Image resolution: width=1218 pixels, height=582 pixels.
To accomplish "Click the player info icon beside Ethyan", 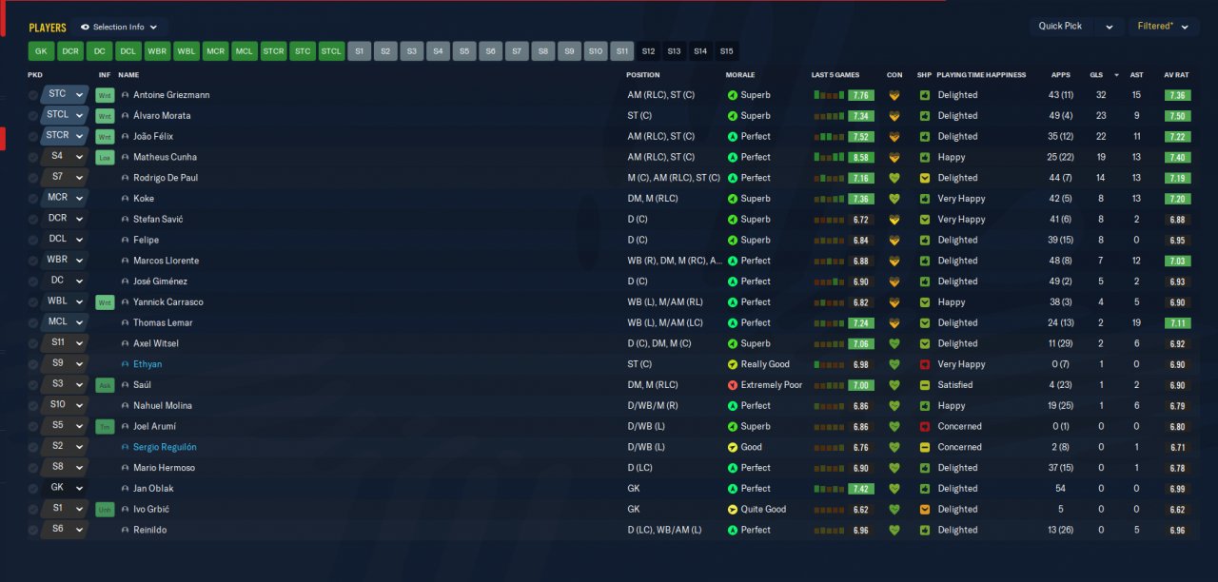I will pos(125,364).
